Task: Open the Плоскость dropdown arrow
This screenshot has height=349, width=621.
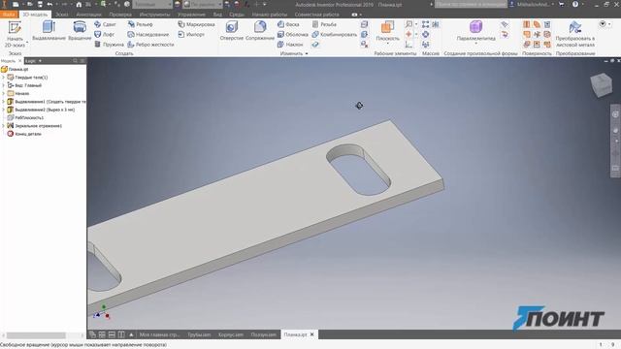Action: tap(387, 44)
